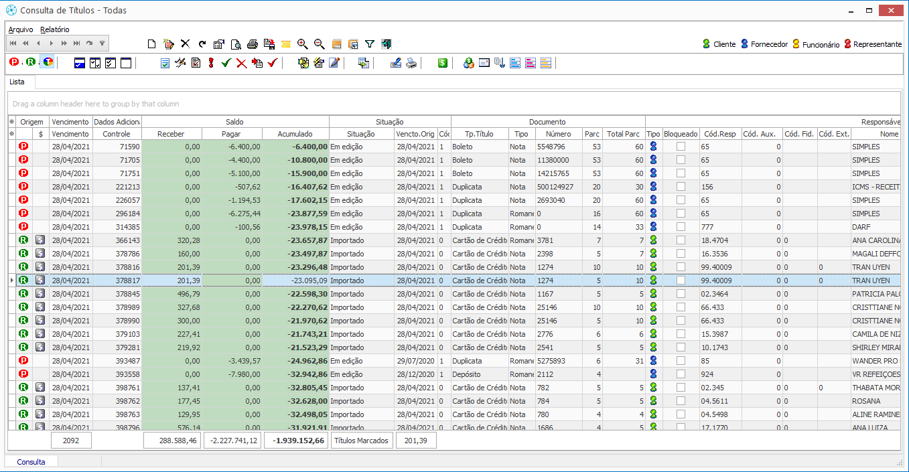This screenshot has height=472, width=909.
Task: Click the printer icon in top toolbar
Action: point(253,44)
